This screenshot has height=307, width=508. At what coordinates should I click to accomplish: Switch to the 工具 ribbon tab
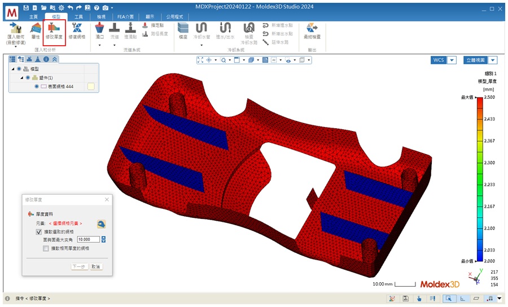point(78,17)
